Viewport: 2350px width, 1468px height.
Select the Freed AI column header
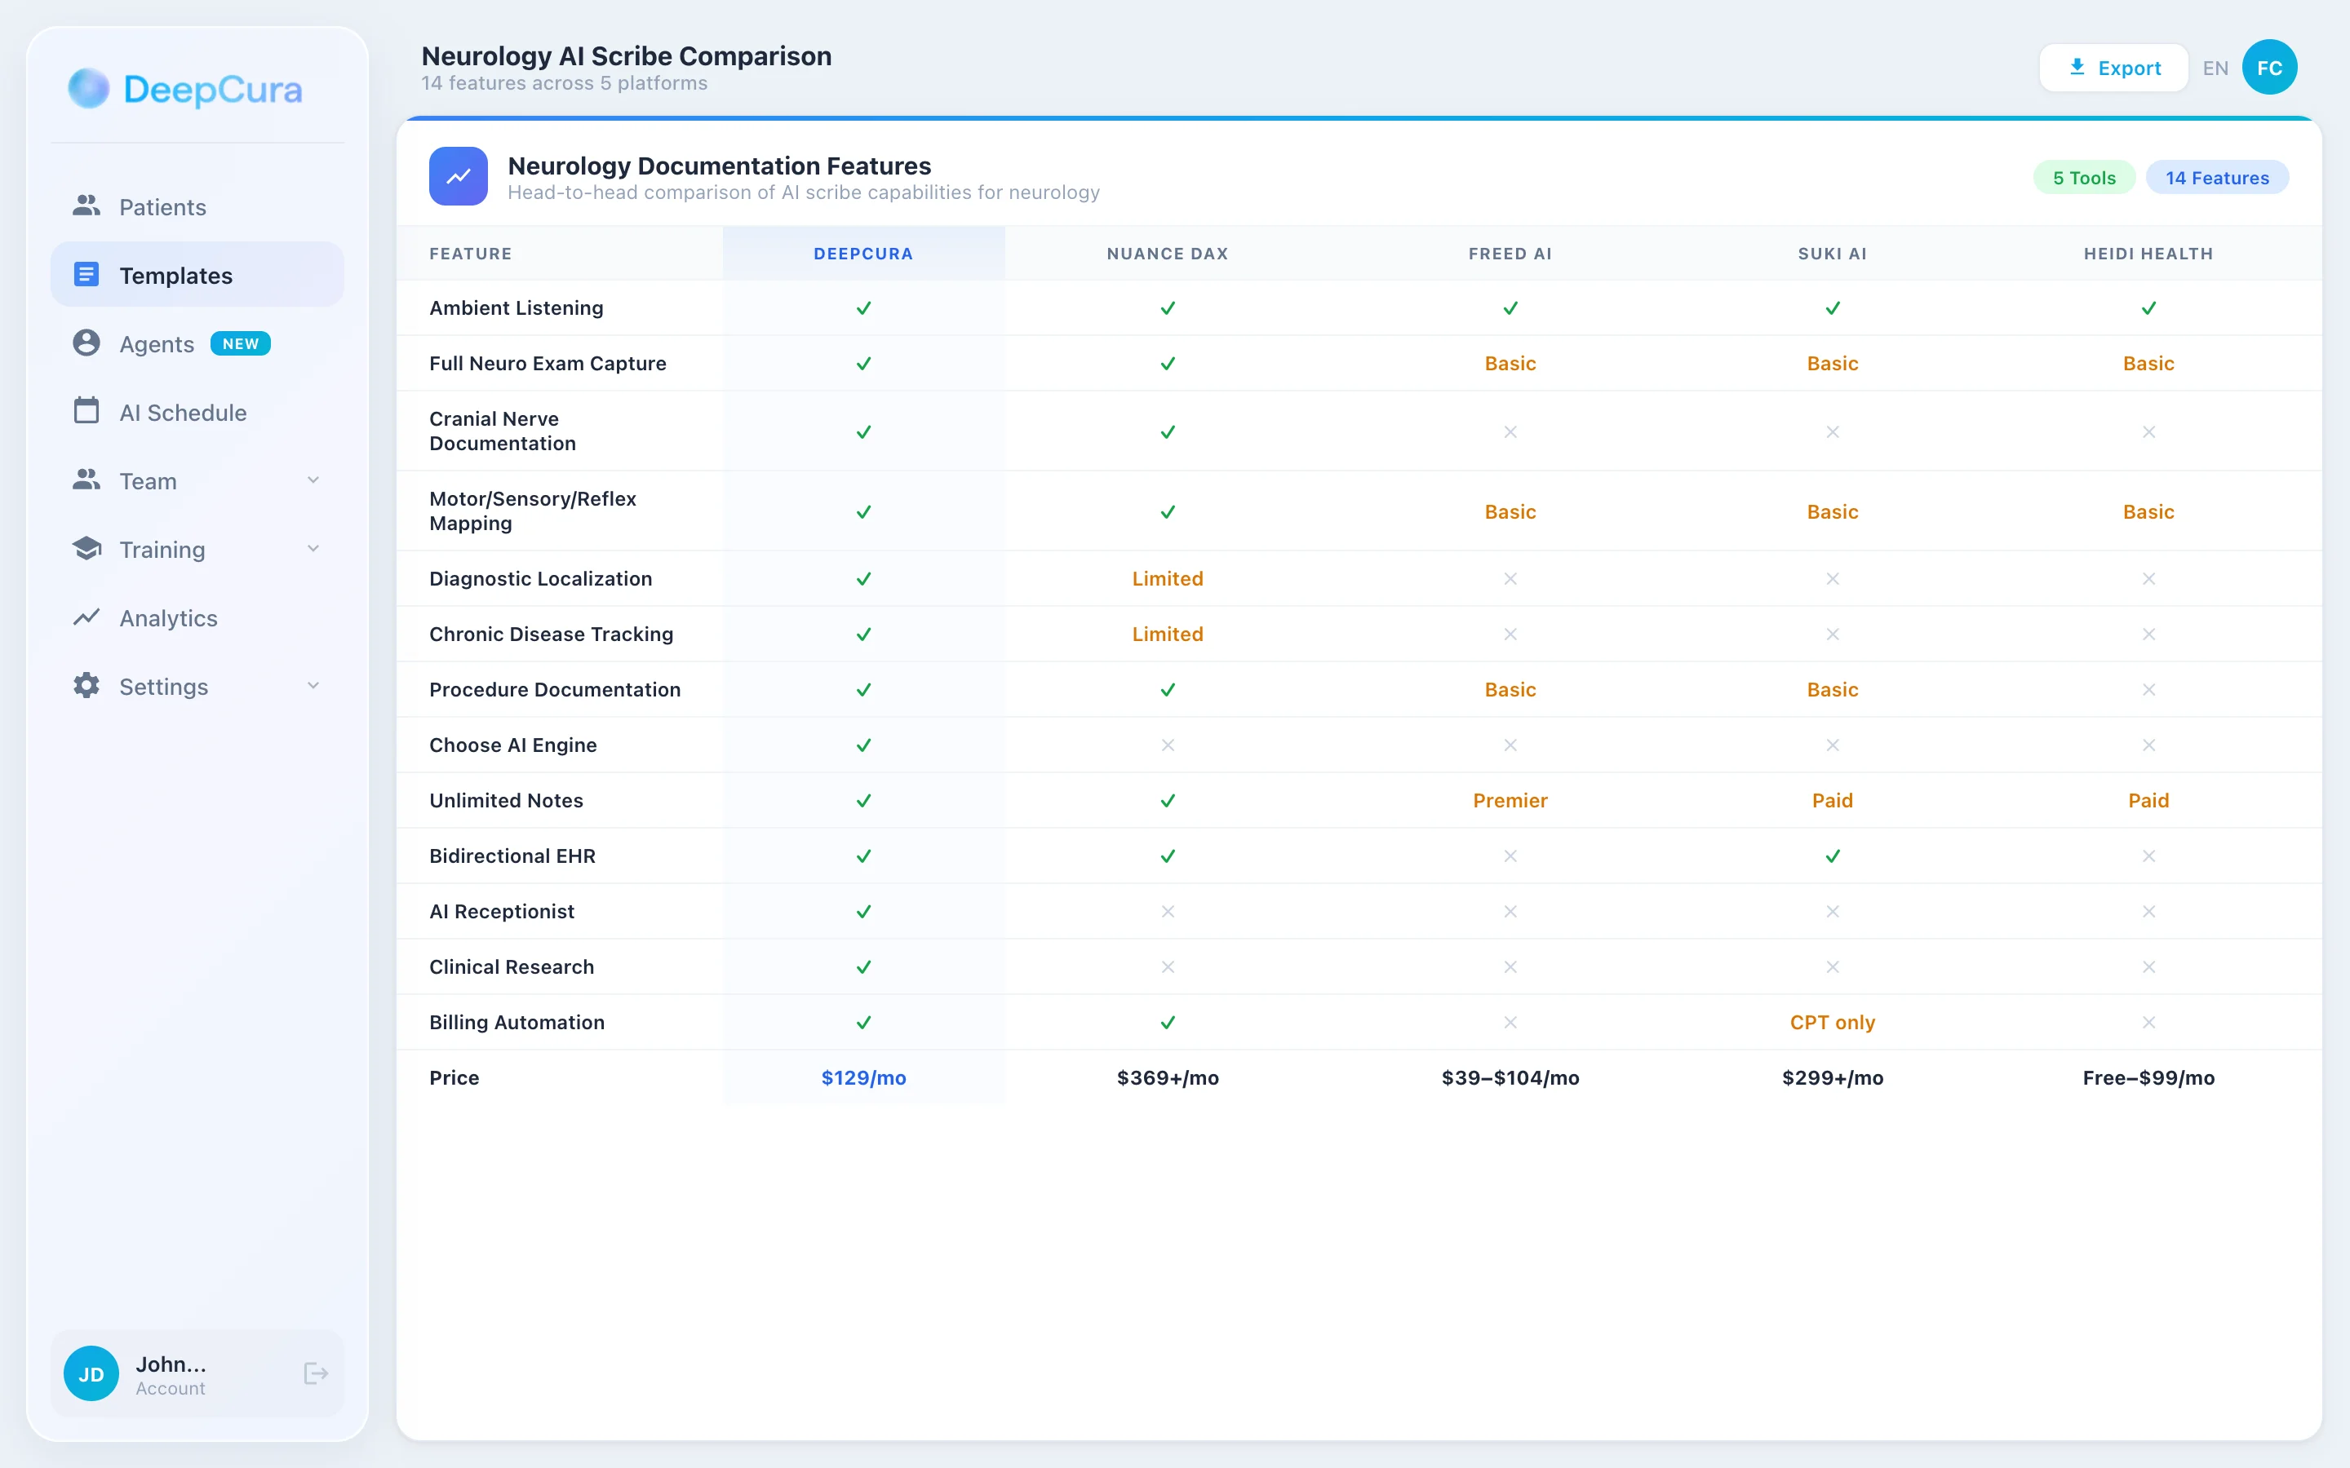(x=1509, y=254)
